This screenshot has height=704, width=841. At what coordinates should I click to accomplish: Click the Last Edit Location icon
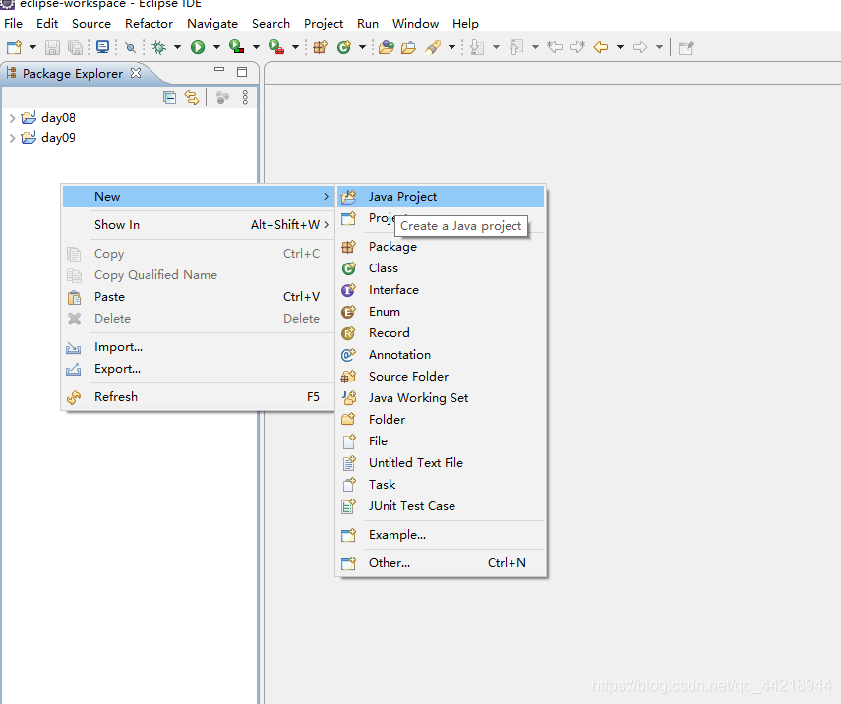coord(555,48)
